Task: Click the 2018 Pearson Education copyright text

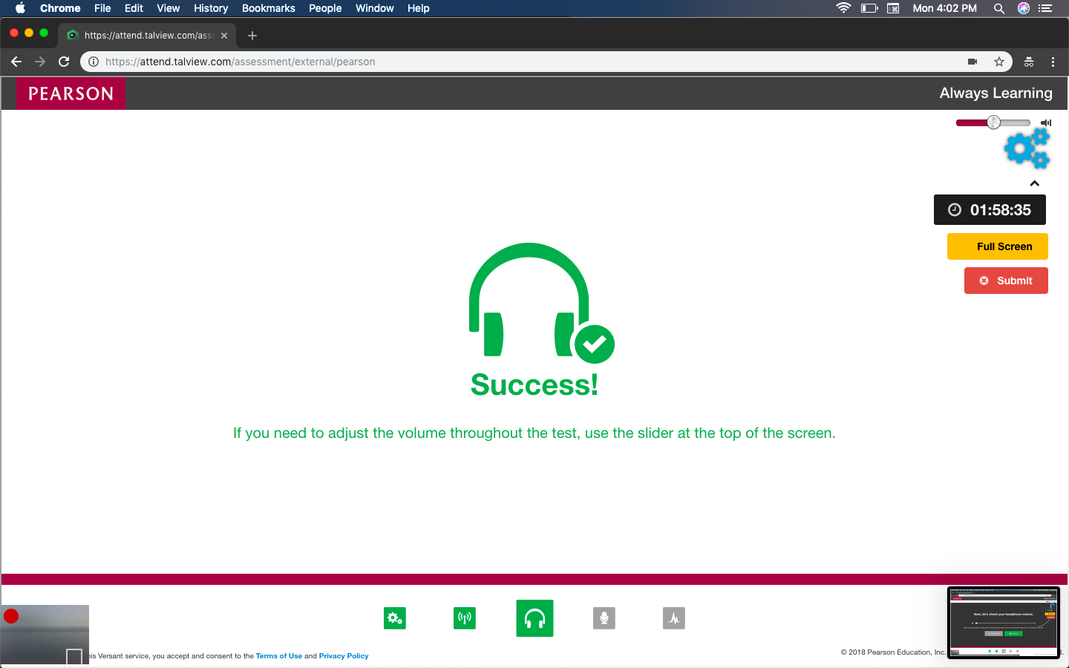Action: point(893,652)
